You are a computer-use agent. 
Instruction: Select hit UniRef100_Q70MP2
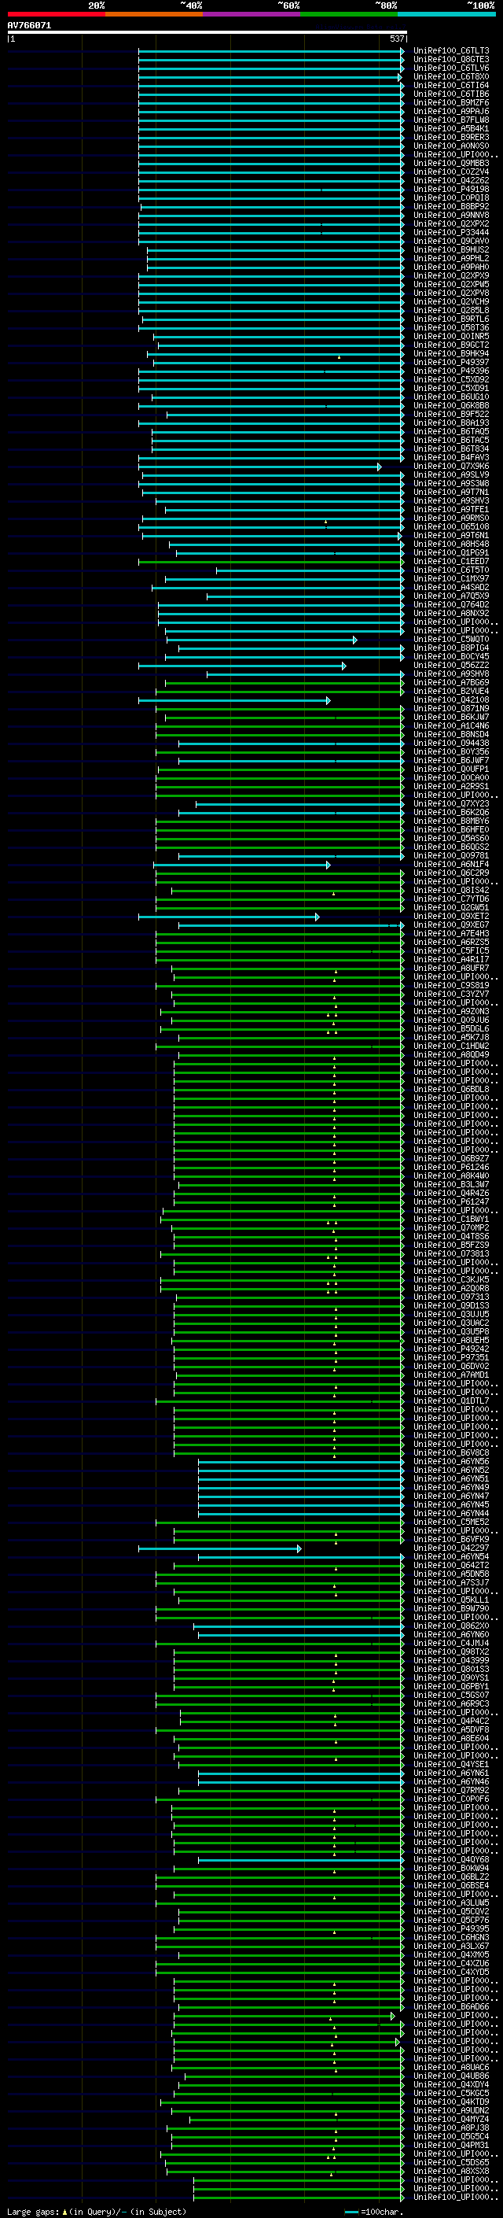tap(451, 1228)
